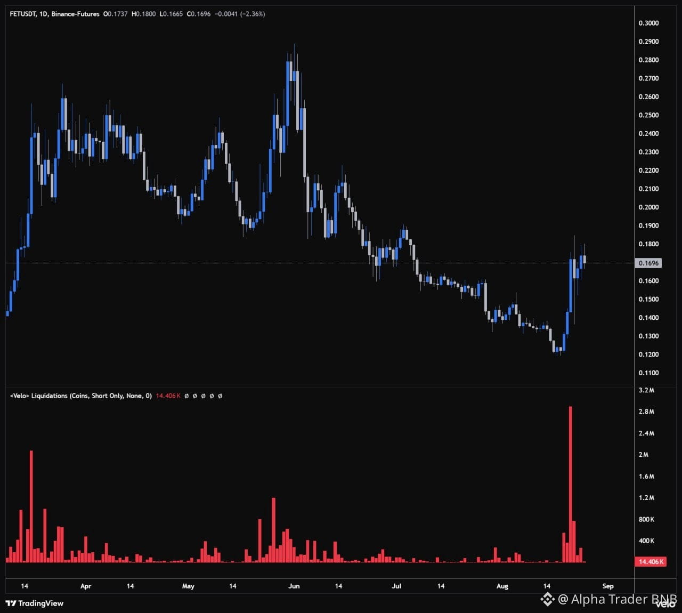Click the 0.2800 price axis label
The width and height of the screenshot is (682, 613).
click(648, 60)
